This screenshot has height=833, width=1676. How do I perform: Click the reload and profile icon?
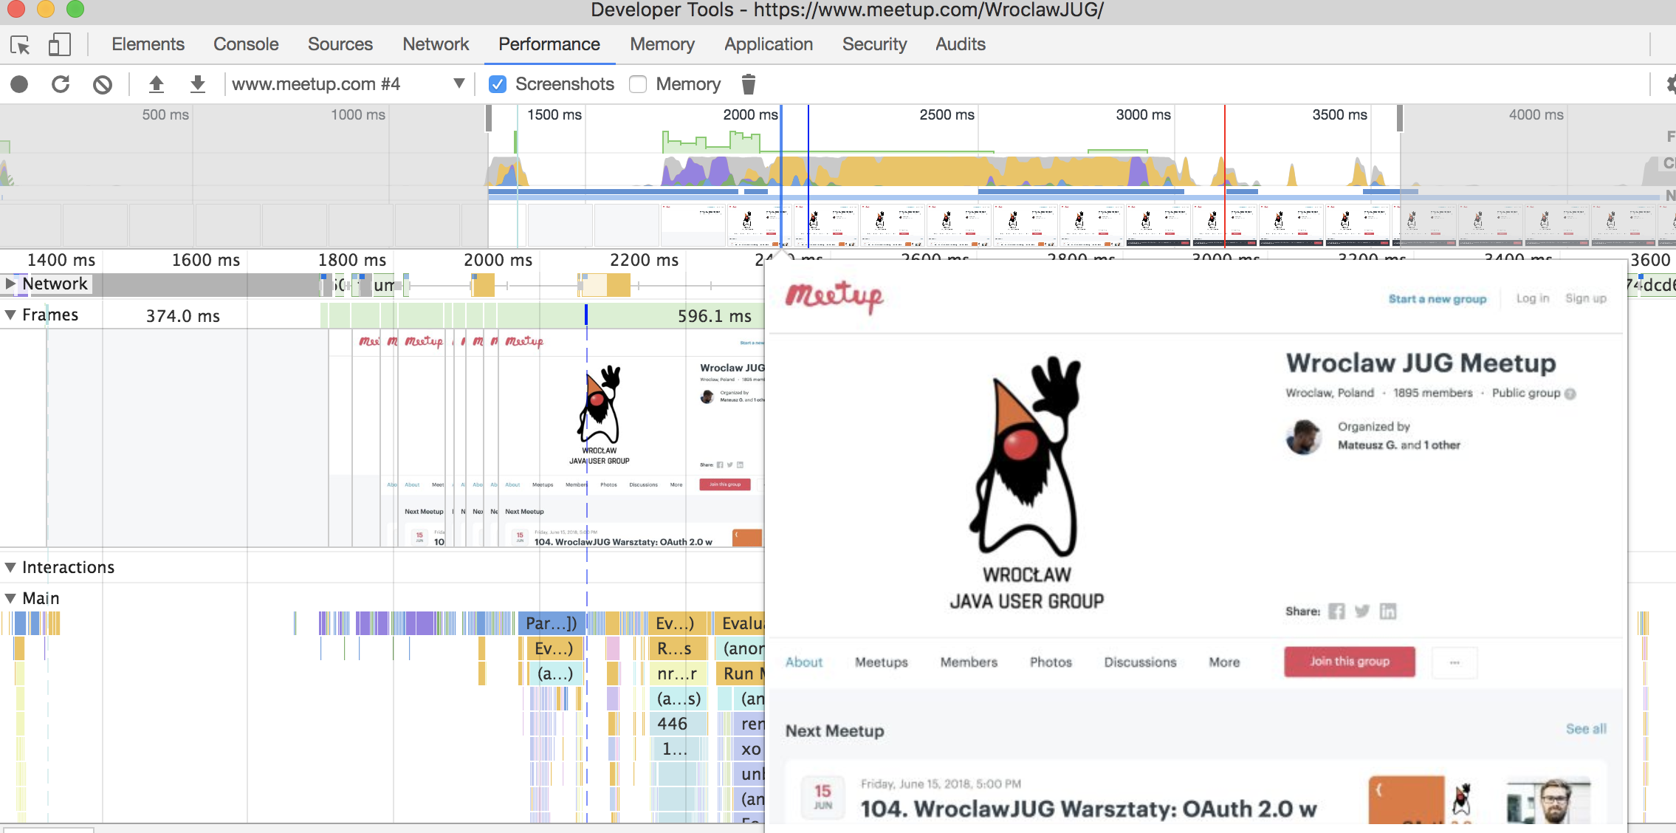click(61, 84)
